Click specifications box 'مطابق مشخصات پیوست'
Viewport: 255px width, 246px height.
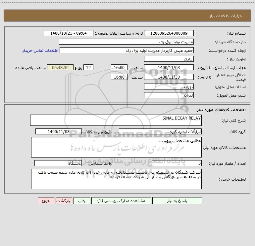point(116,147)
